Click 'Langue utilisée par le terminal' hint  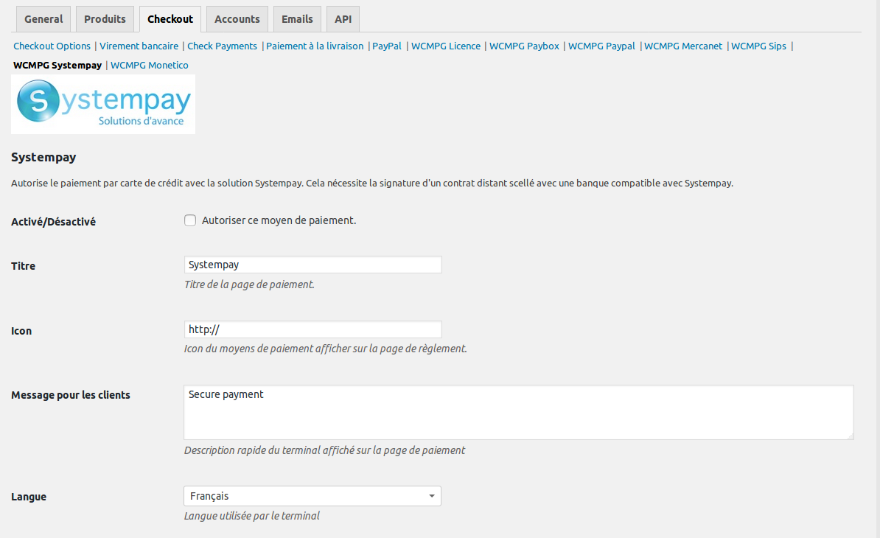252,516
